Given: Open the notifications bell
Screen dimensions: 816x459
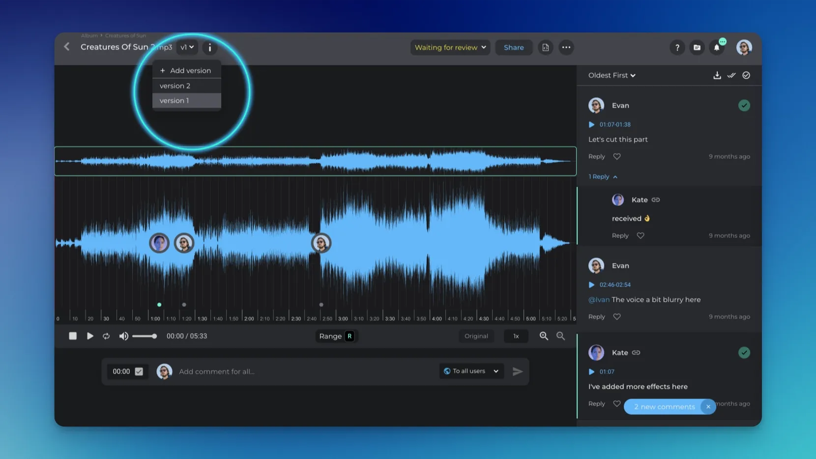Looking at the screenshot, I should pos(717,48).
